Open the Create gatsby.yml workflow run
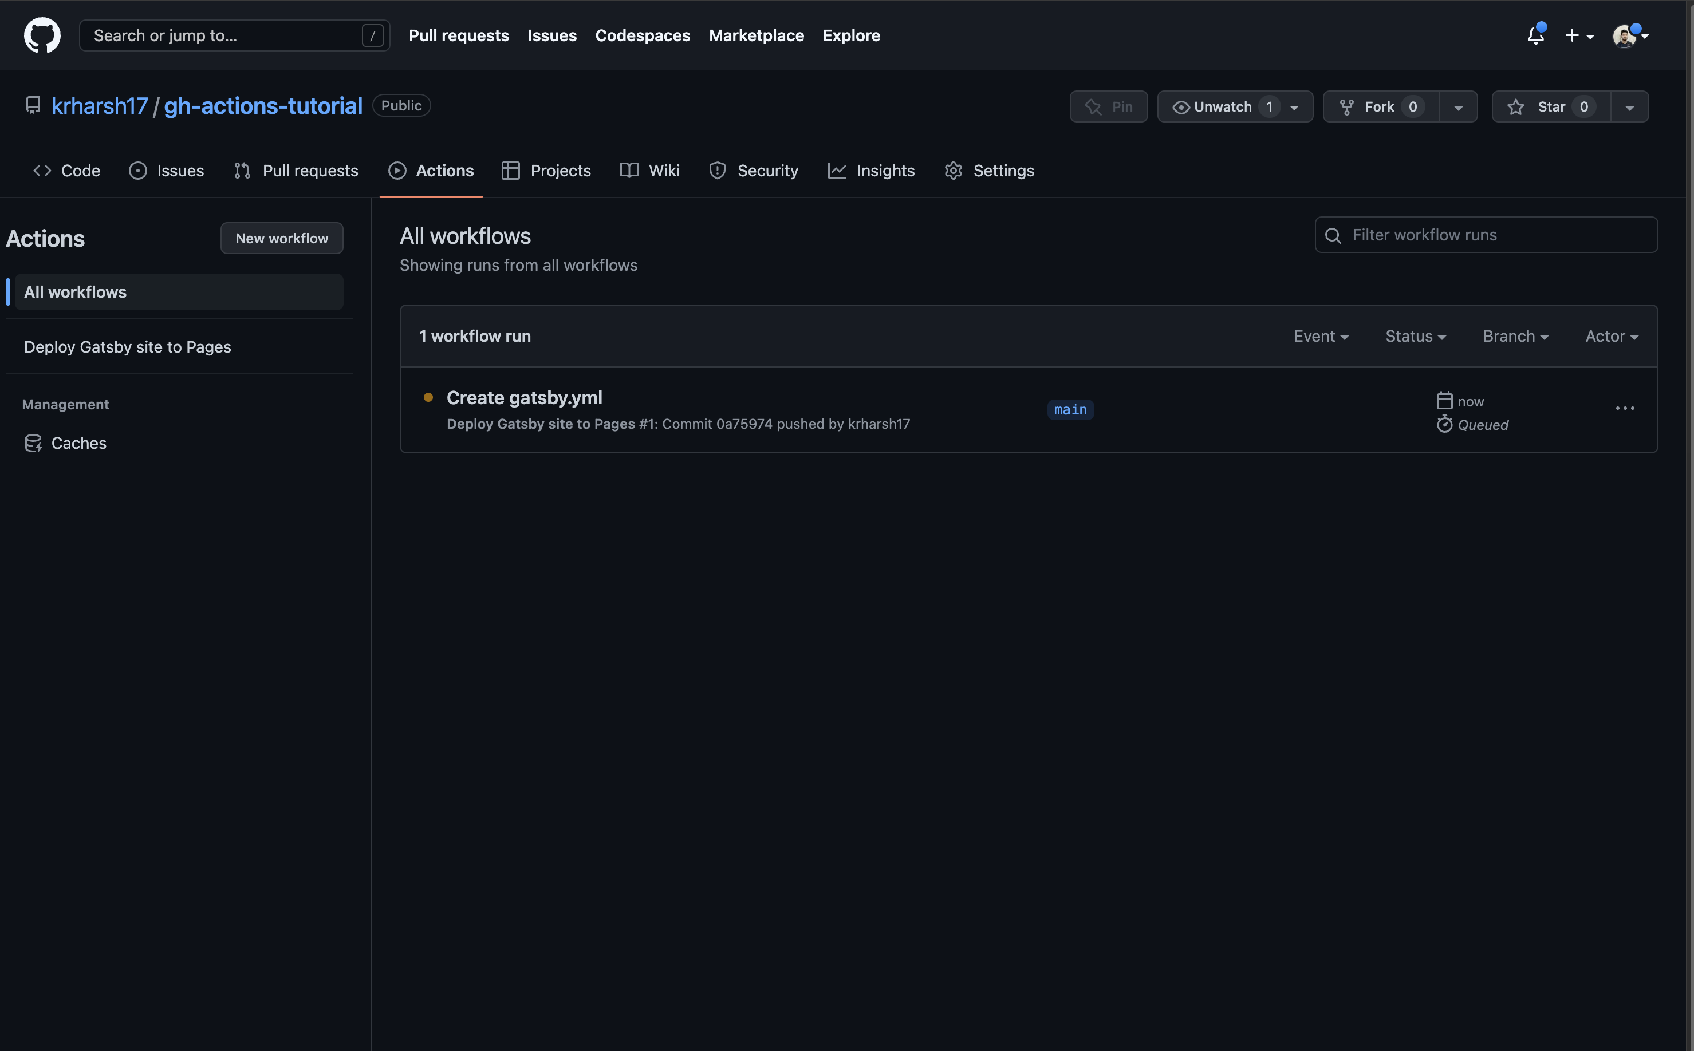Viewport: 1694px width, 1051px height. point(525,398)
